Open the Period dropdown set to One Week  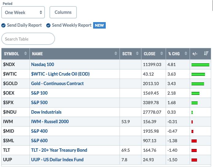coord(23,12)
